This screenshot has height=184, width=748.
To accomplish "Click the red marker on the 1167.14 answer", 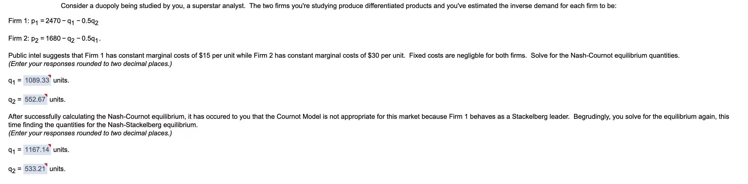I will pos(50,145).
